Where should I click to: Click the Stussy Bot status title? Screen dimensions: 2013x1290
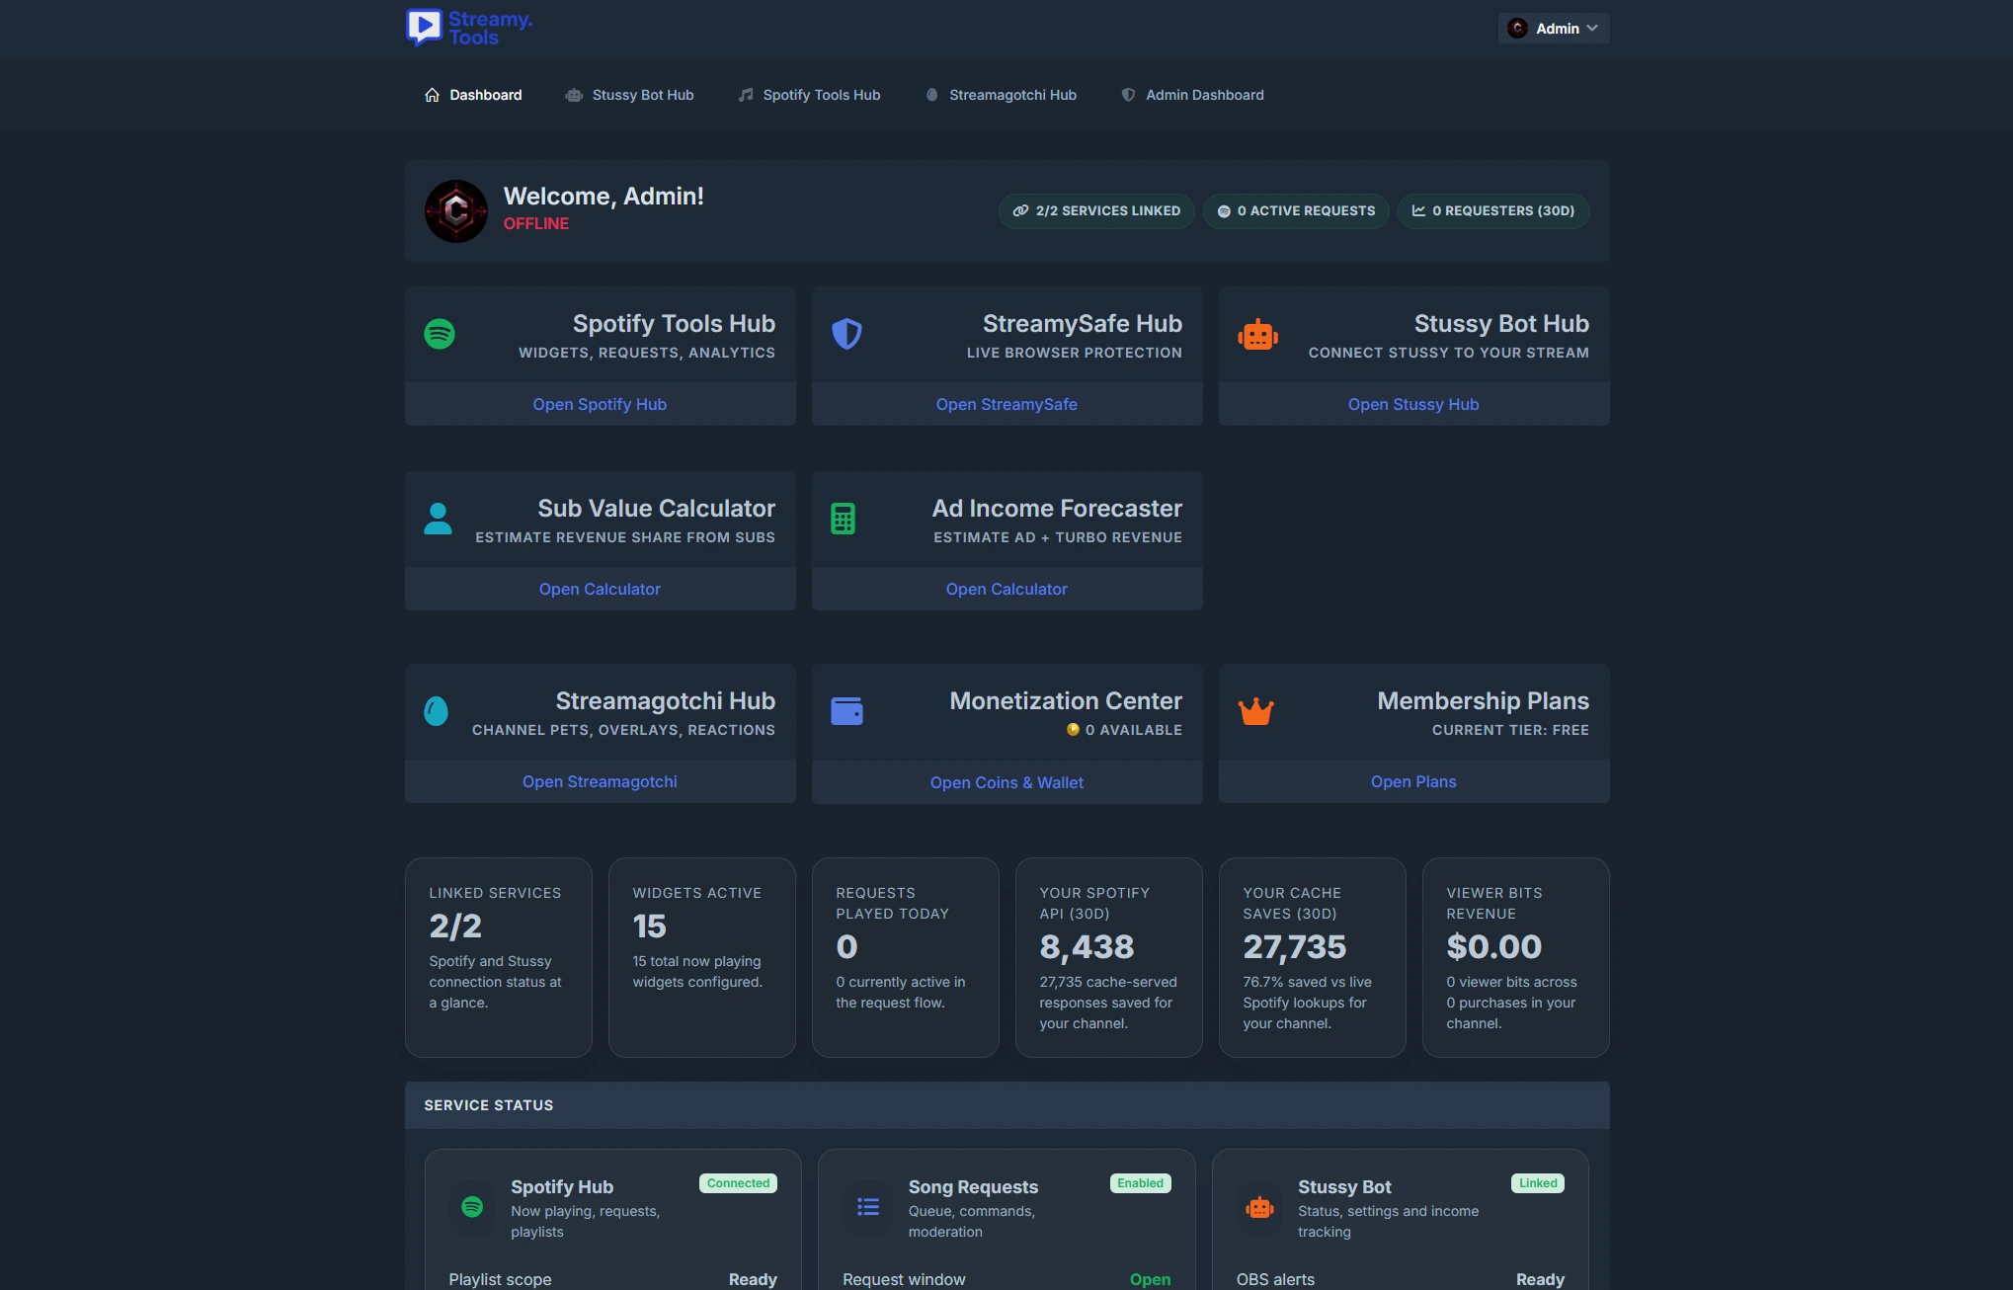(x=1344, y=1187)
